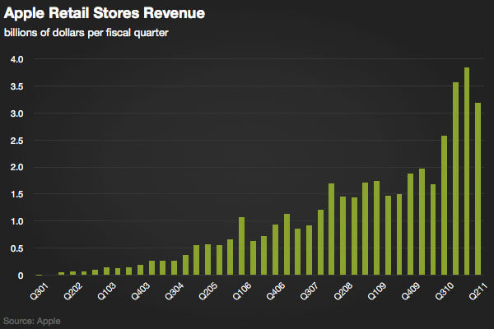
Task: Select the bar above the Q205 label
Action: click(x=208, y=259)
